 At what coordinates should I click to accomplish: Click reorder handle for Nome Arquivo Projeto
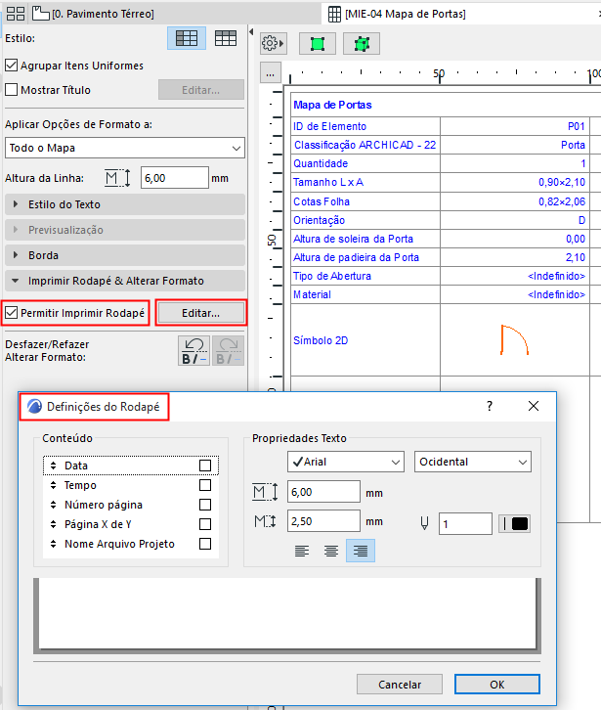pyautogui.click(x=54, y=544)
